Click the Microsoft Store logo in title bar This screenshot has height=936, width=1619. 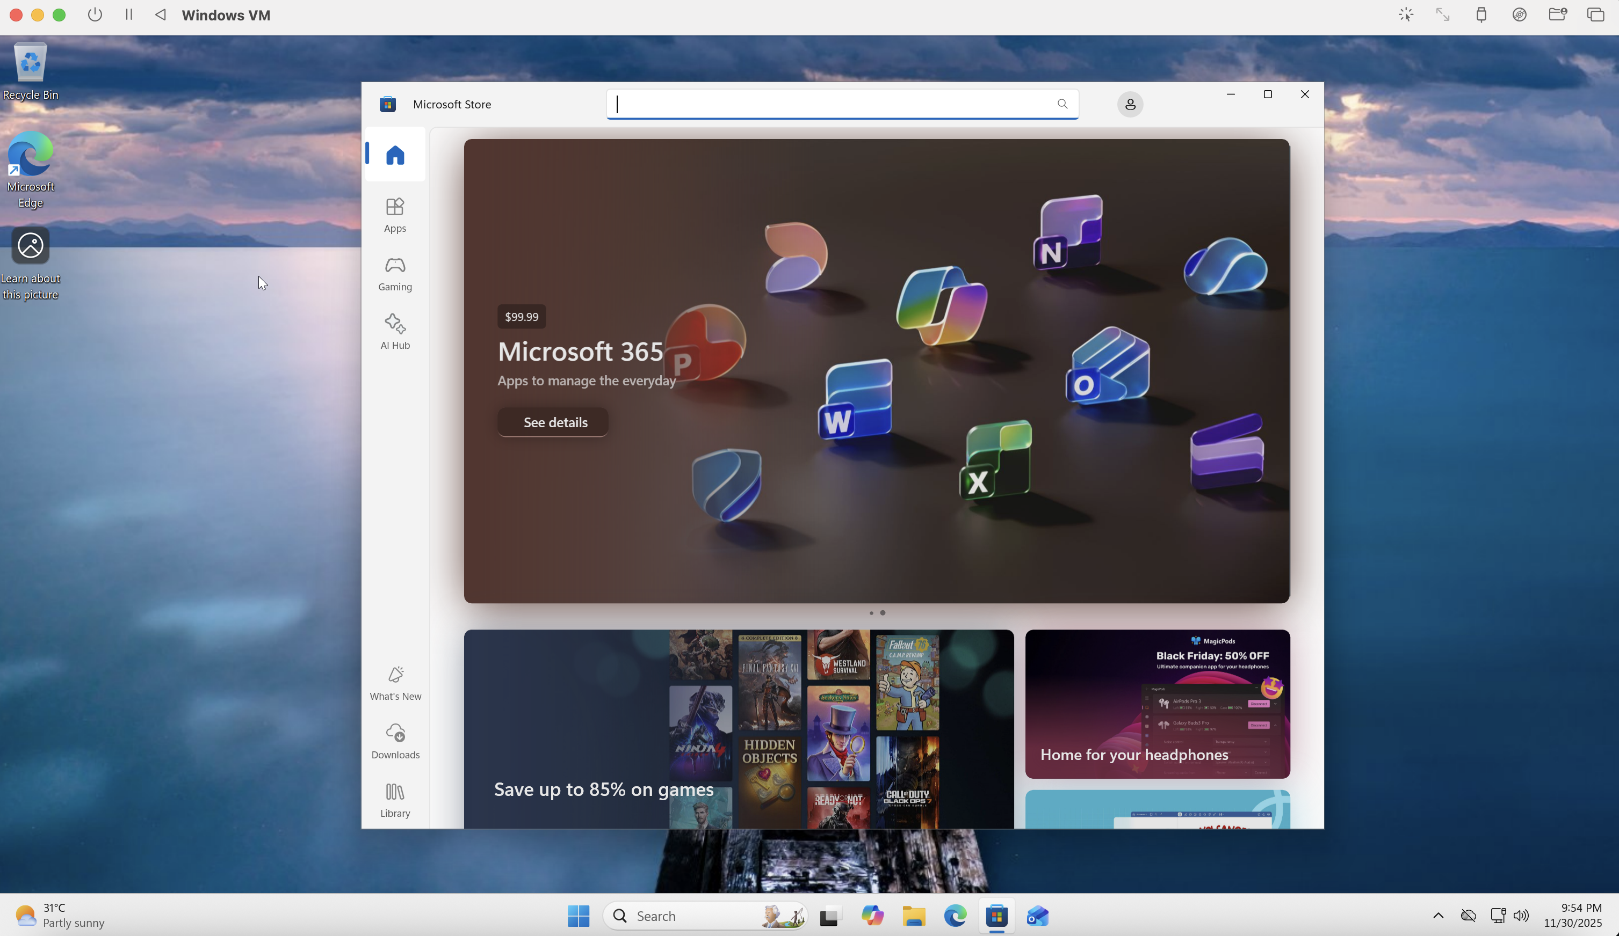[387, 104]
